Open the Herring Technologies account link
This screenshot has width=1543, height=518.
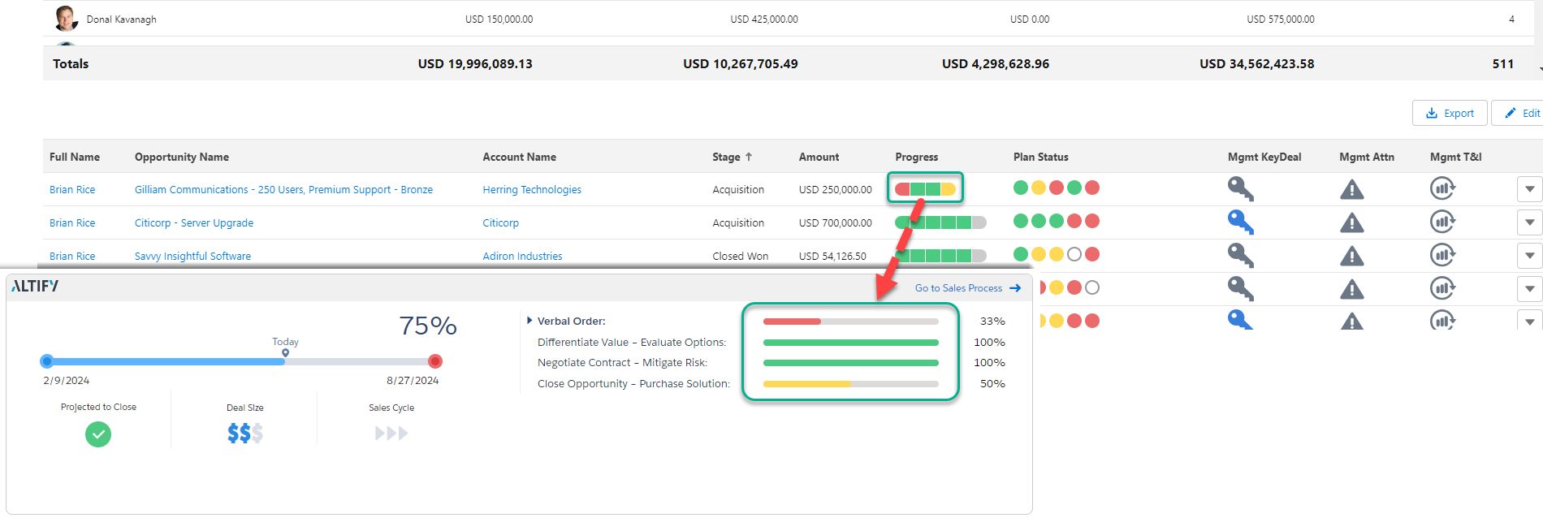click(532, 189)
